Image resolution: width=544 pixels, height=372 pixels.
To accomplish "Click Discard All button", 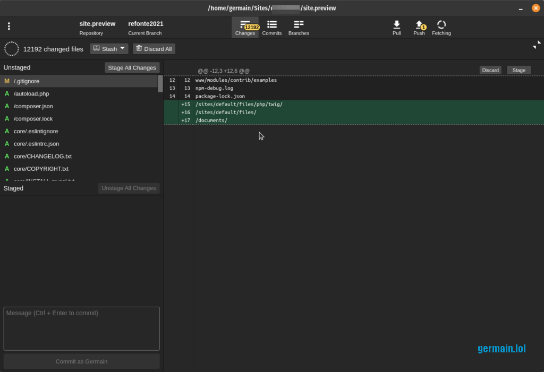I will click(154, 49).
